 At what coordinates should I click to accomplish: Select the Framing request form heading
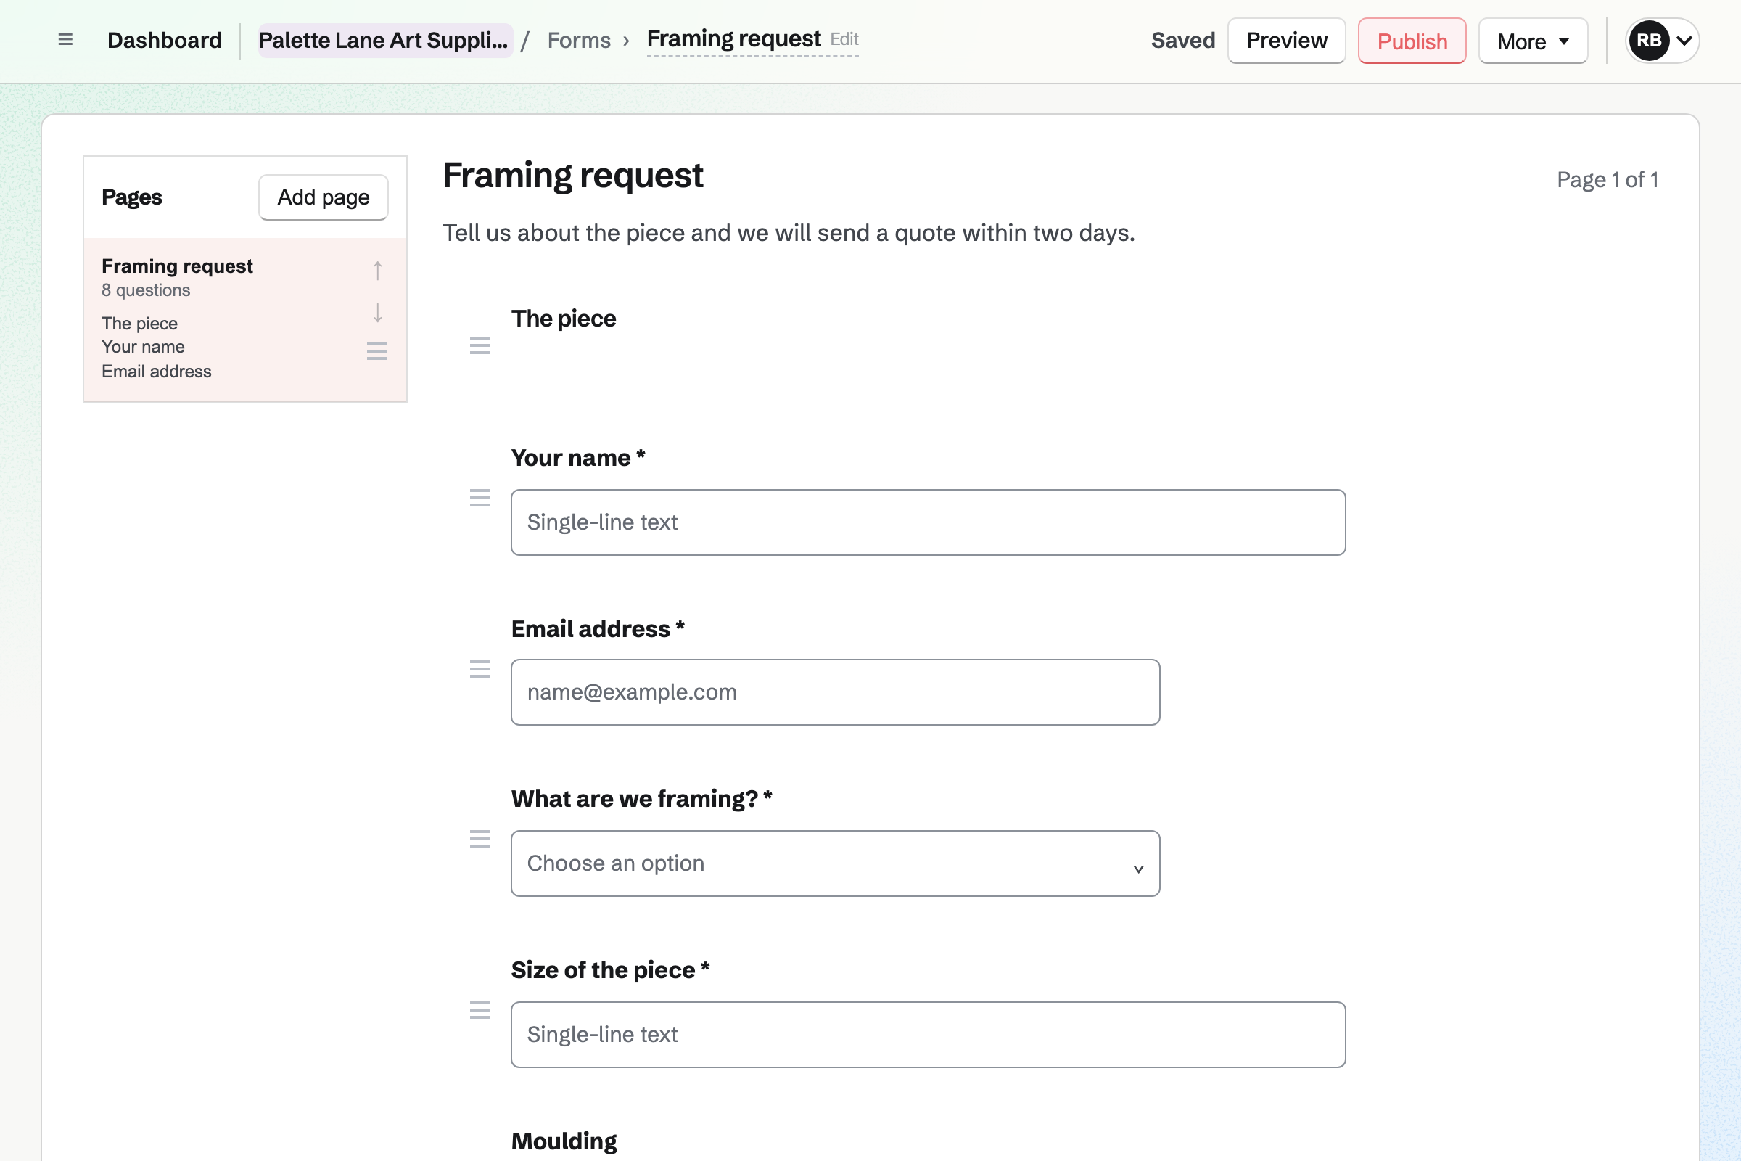572,176
